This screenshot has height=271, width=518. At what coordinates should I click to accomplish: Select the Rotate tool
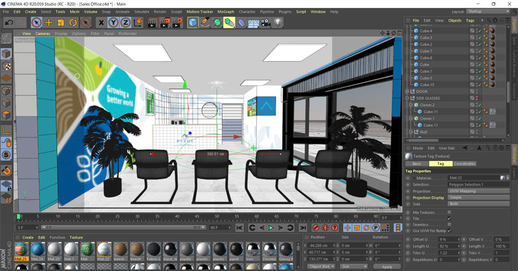coord(74,22)
